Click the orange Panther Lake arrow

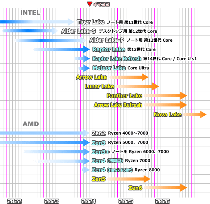point(166,96)
